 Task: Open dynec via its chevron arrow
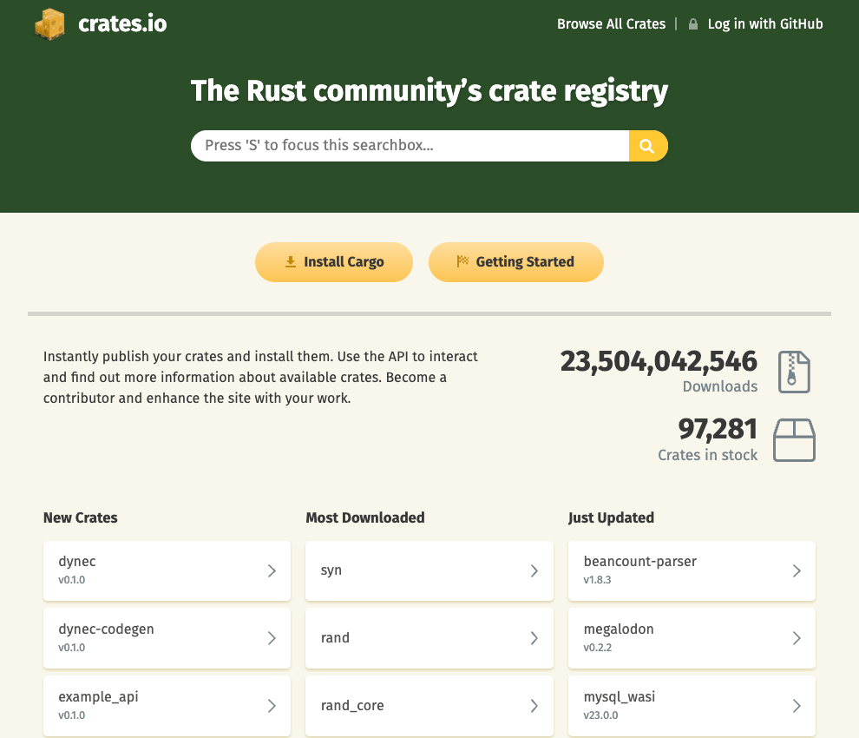(x=272, y=570)
